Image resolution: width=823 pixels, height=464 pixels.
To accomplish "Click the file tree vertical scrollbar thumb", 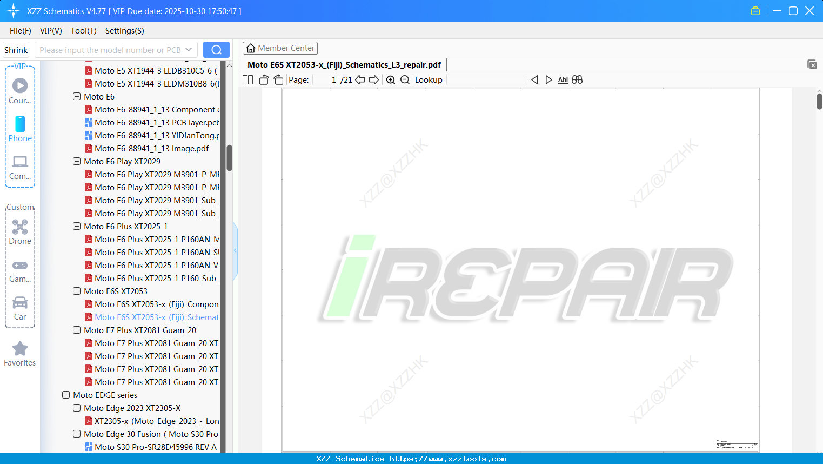I will 229,158.
